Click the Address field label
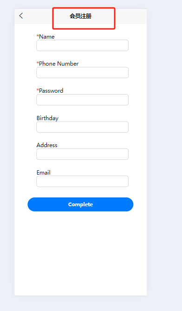Screen dimensions: 182x311 (x=47, y=145)
